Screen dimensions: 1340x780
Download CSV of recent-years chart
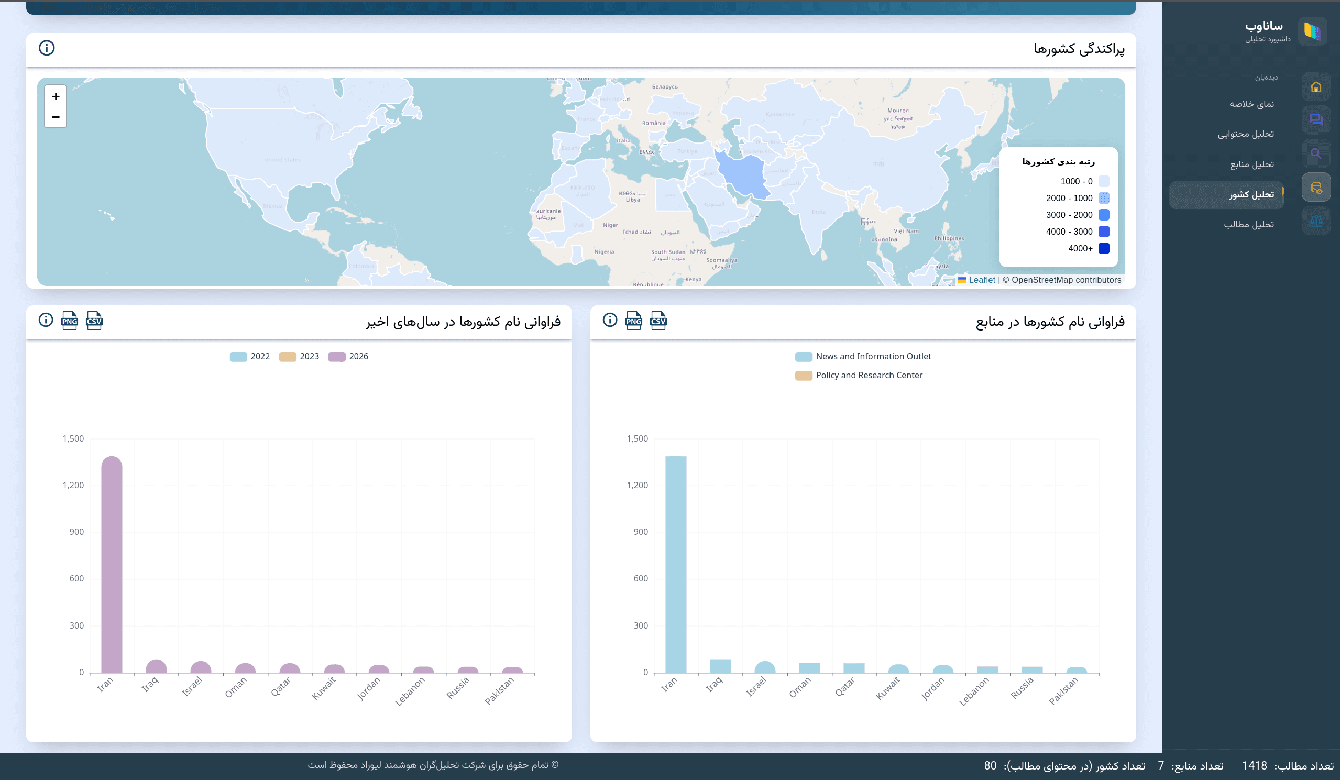[94, 321]
